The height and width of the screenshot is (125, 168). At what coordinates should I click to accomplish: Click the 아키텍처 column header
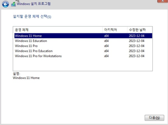[x=115, y=30]
